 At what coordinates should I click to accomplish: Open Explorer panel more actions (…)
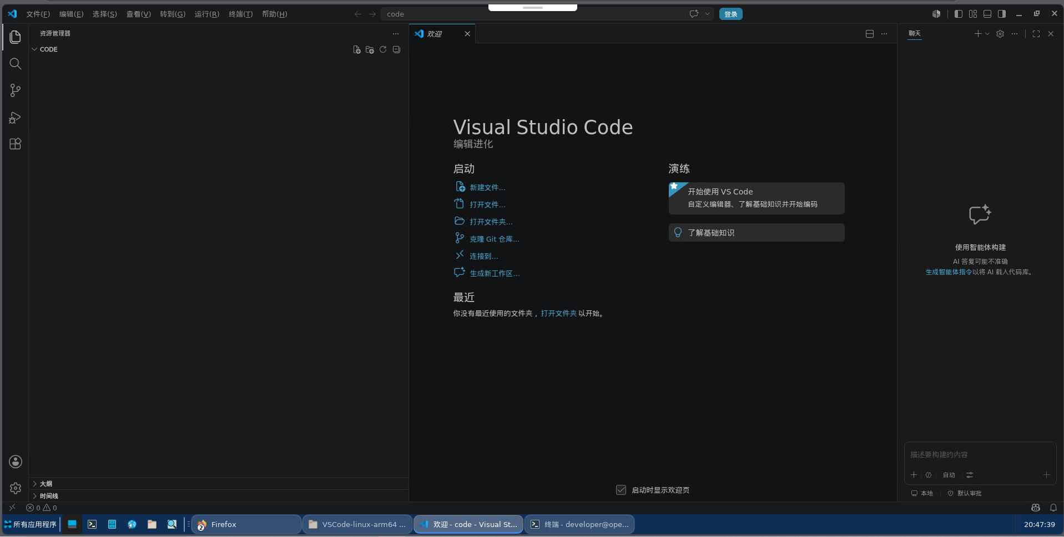(396, 34)
